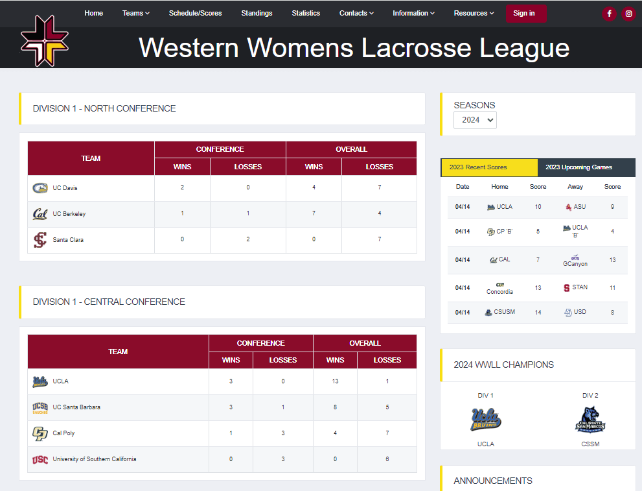Viewport: 642px width, 491px height.
Task: Go to the Home page
Action: pyautogui.click(x=94, y=13)
